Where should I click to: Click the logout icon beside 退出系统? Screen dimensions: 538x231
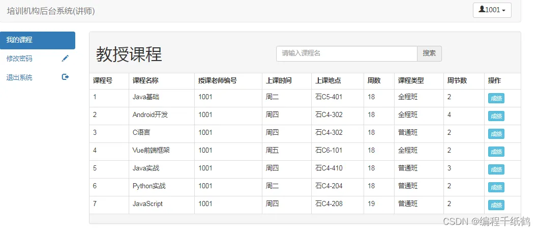pyautogui.click(x=65, y=77)
